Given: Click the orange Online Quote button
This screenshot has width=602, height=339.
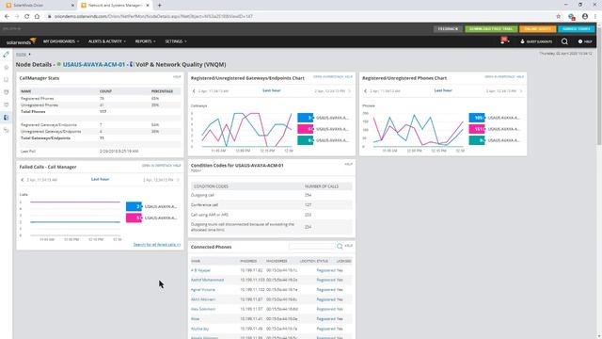Looking at the screenshot, I should coord(537,29).
